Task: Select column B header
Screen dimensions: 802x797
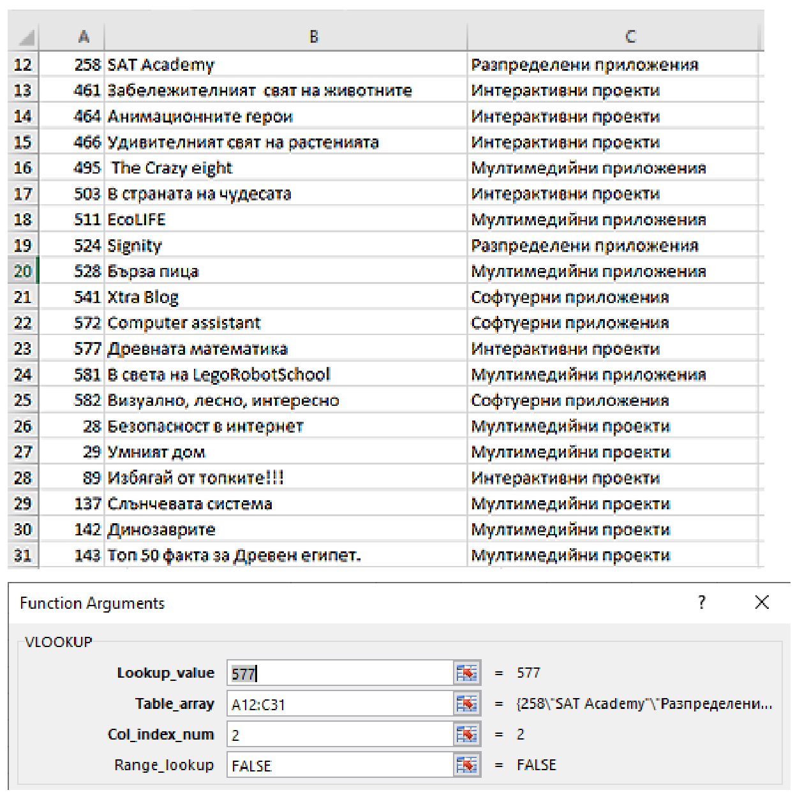Action: pos(286,37)
